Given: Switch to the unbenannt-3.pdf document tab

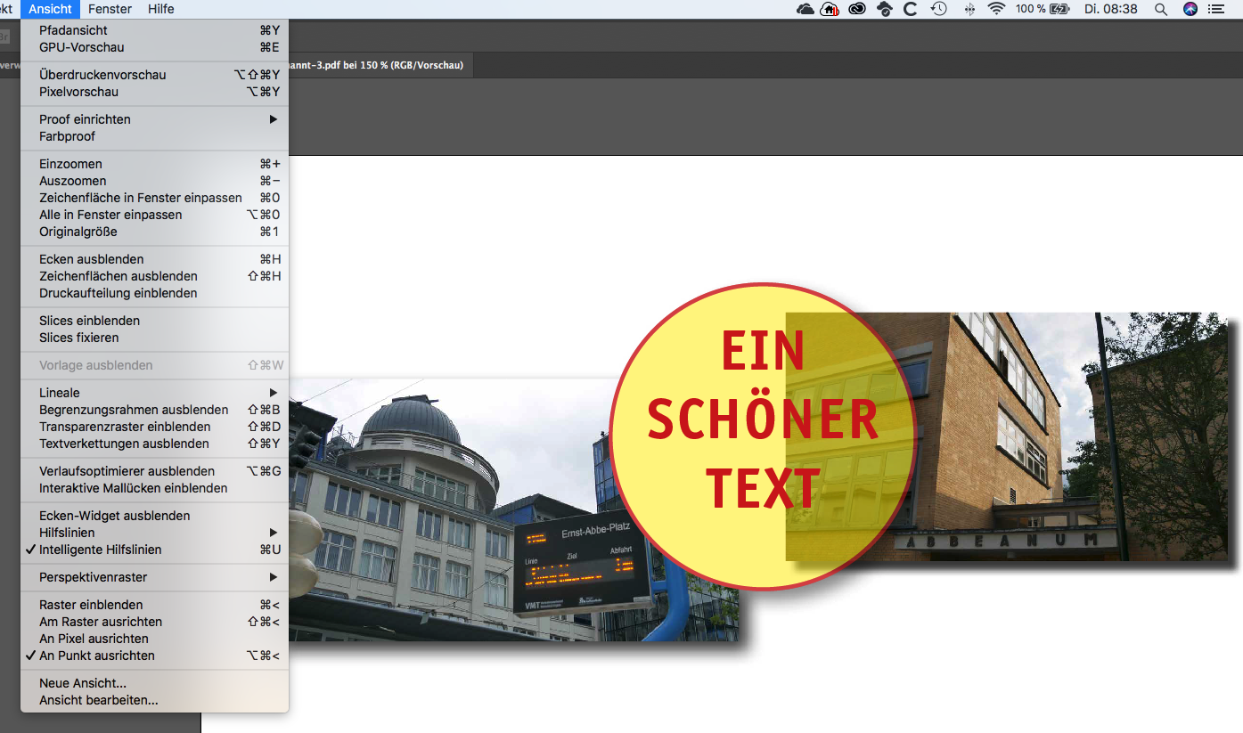Looking at the screenshot, I should coord(383,64).
